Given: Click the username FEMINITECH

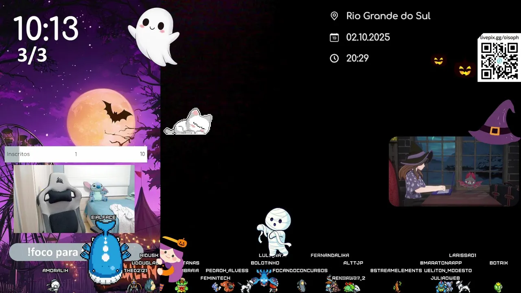Looking at the screenshot, I should [x=215, y=278].
